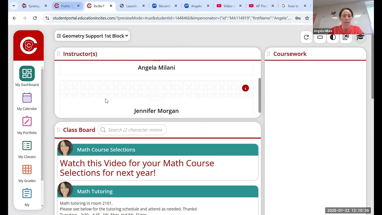Click the avatar on Math Course Selections post
Screen dimensions: 382x215
coord(65,148)
